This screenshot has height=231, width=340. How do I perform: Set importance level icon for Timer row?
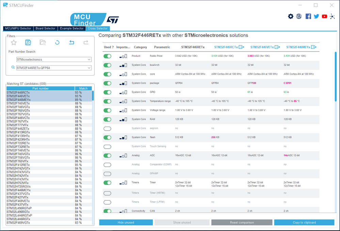tap(123, 183)
